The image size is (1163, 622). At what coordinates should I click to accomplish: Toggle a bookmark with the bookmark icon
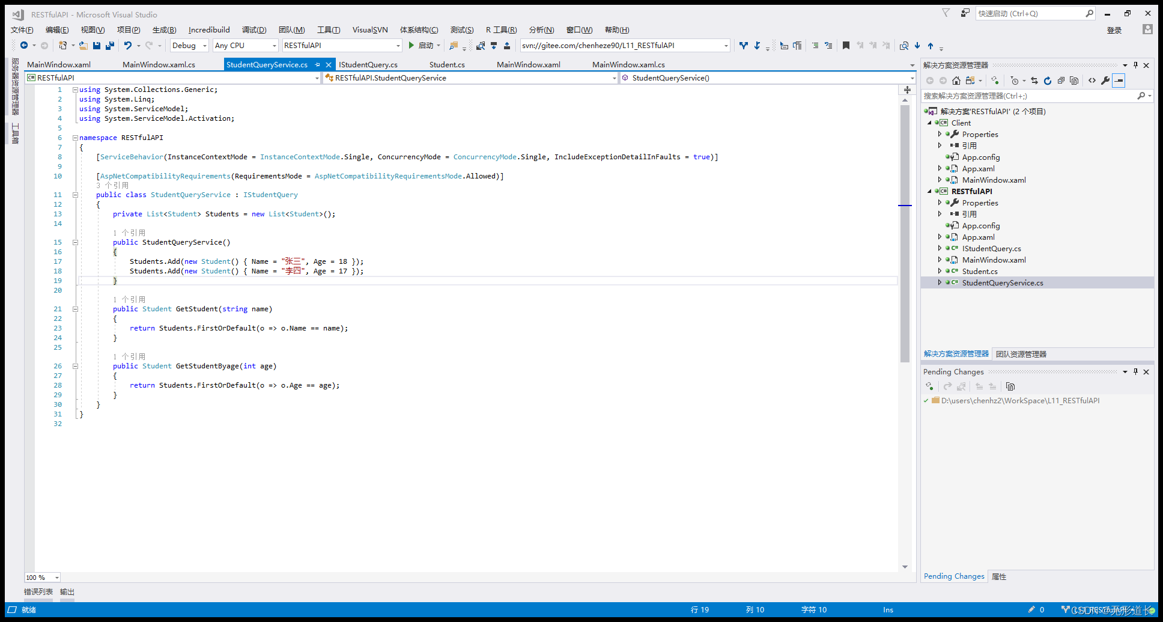point(846,45)
